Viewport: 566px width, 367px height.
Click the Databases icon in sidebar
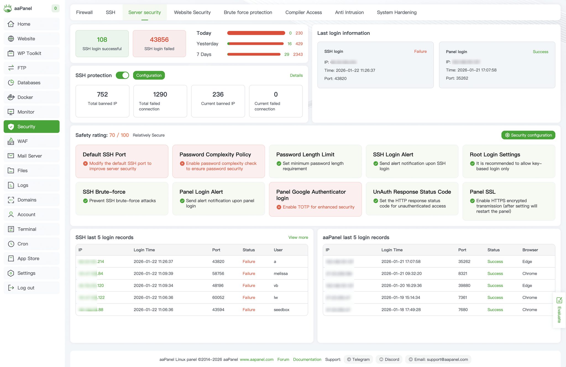pyautogui.click(x=11, y=83)
